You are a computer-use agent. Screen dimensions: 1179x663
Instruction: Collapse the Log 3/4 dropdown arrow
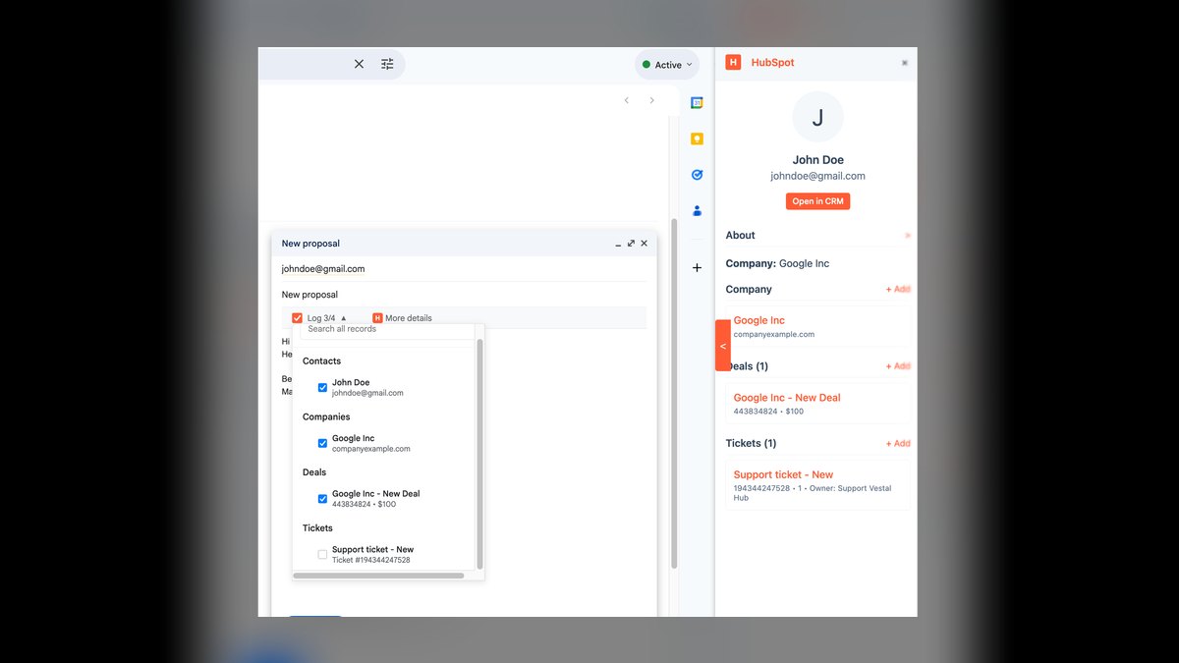[343, 318]
